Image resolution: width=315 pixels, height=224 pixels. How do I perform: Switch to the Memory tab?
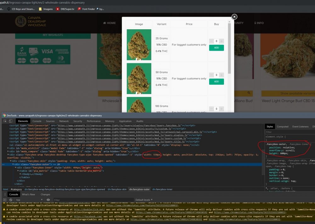pyautogui.click(x=110, y=121)
